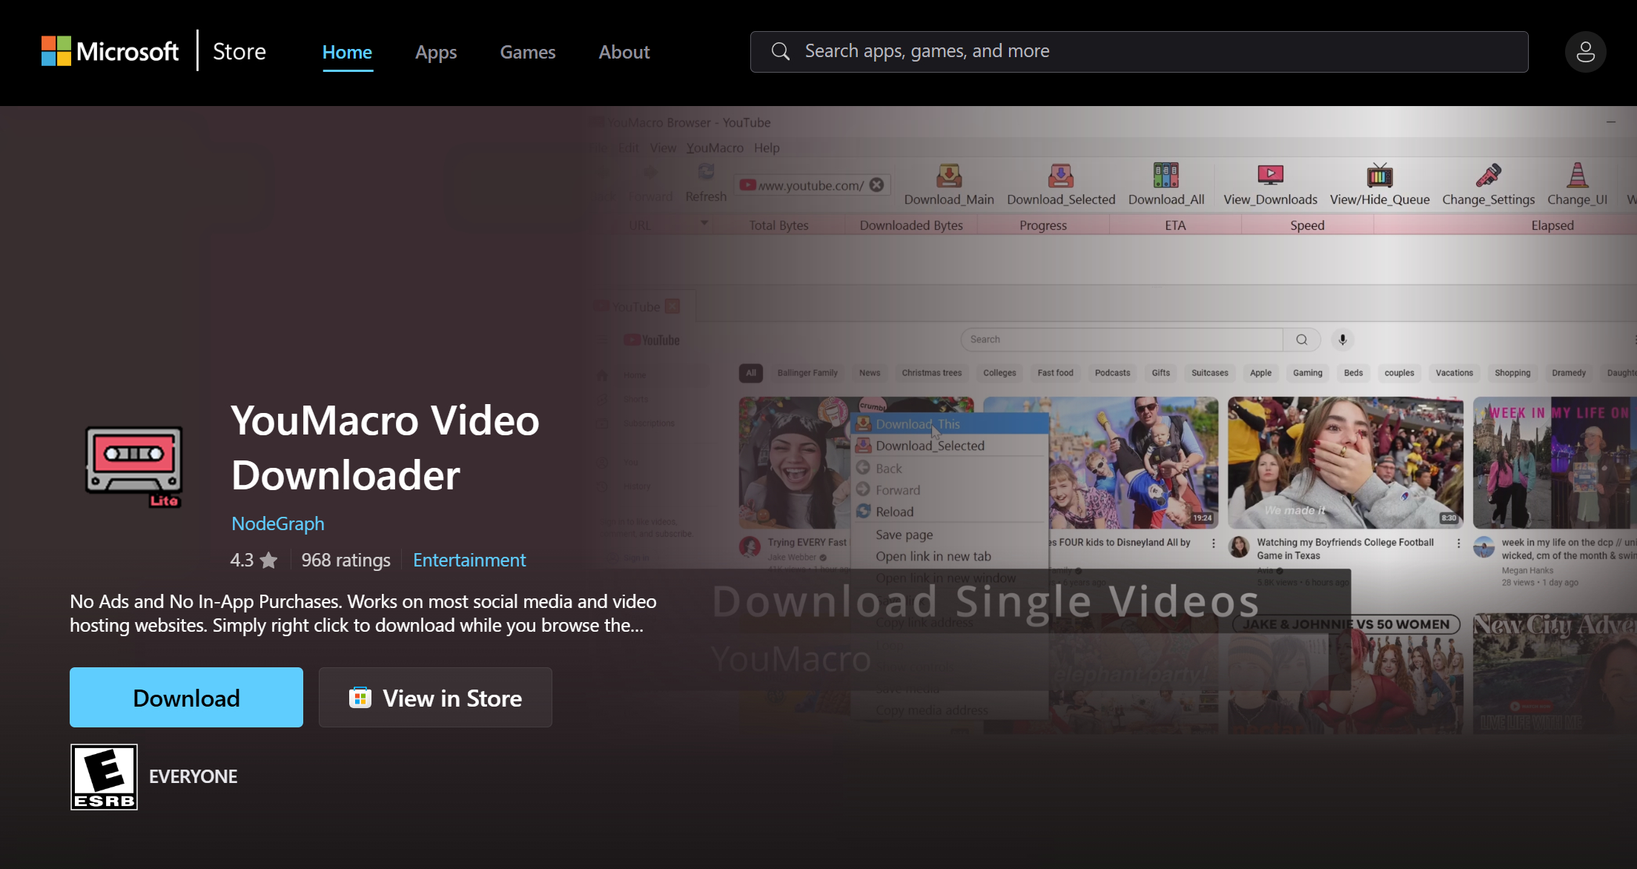Click the clear button inside the URL bar
The height and width of the screenshot is (869, 1637).
coord(876,185)
